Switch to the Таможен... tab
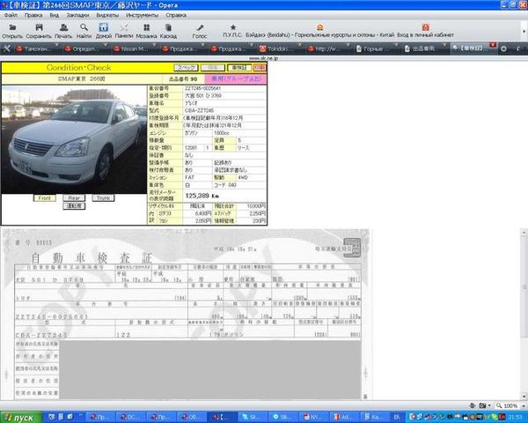 pos(37,48)
